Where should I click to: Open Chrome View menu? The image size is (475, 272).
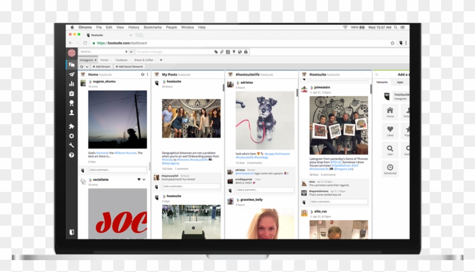tap(120, 27)
